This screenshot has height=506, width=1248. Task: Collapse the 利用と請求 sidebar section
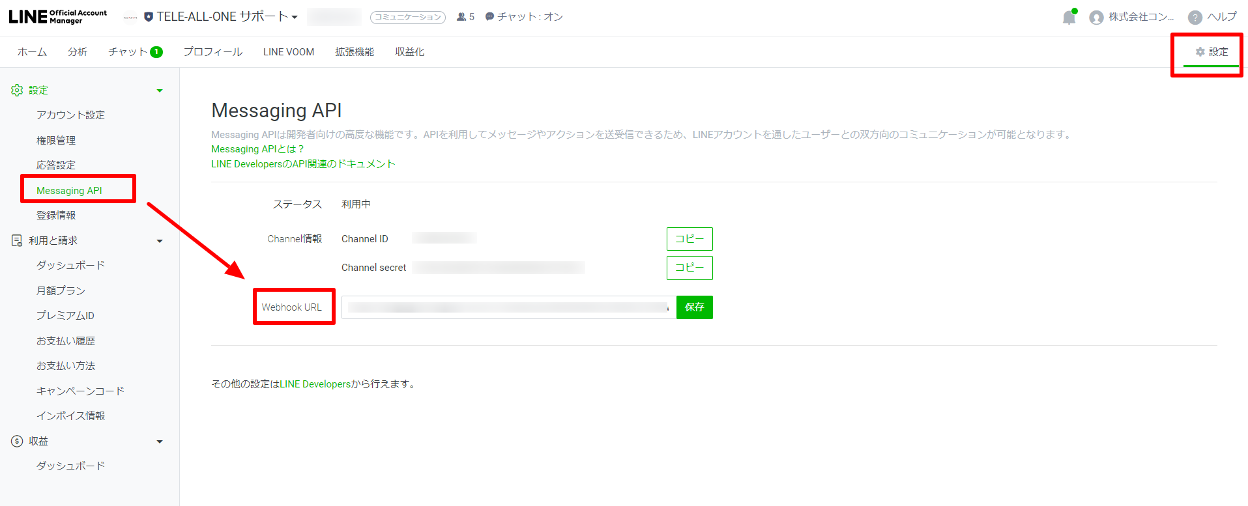pyautogui.click(x=160, y=241)
